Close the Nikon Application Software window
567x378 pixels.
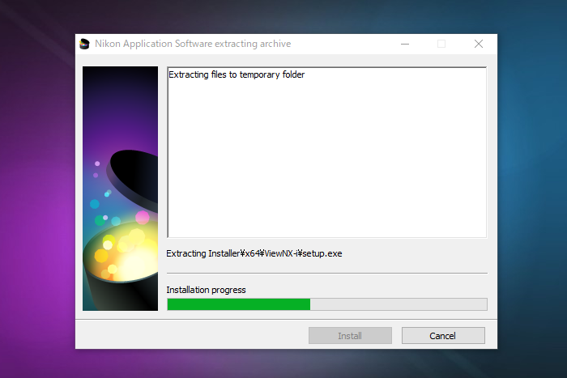pyautogui.click(x=479, y=44)
